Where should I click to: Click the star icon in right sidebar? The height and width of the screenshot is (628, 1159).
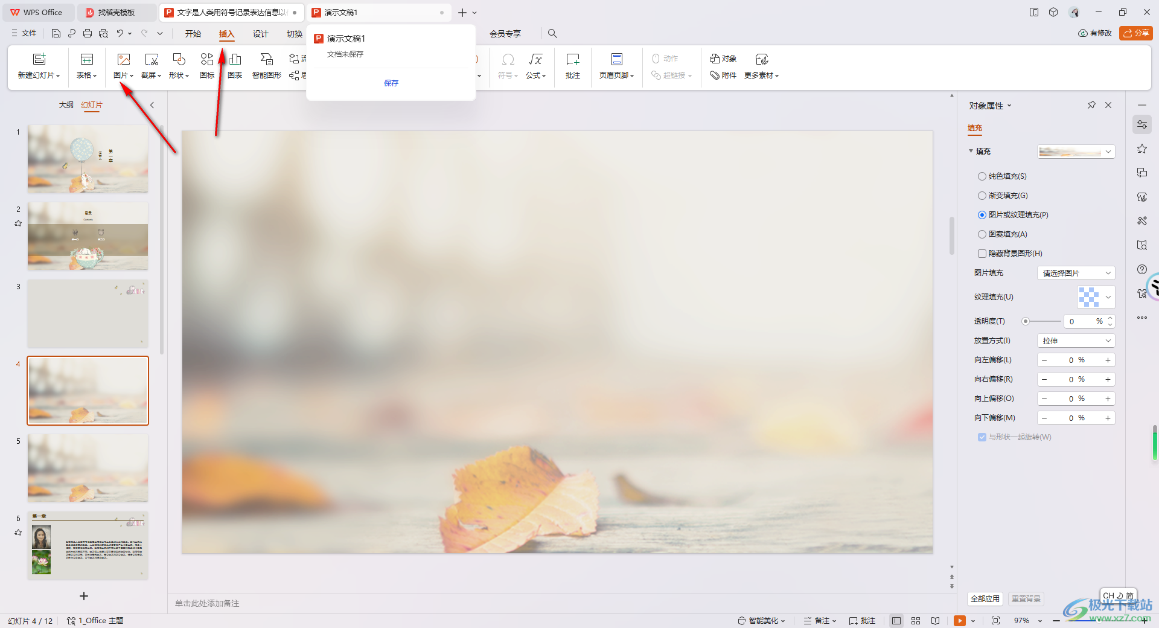point(1142,149)
